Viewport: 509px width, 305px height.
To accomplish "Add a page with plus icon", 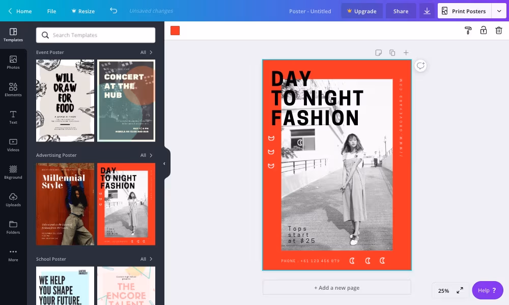I will pyautogui.click(x=406, y=52).
